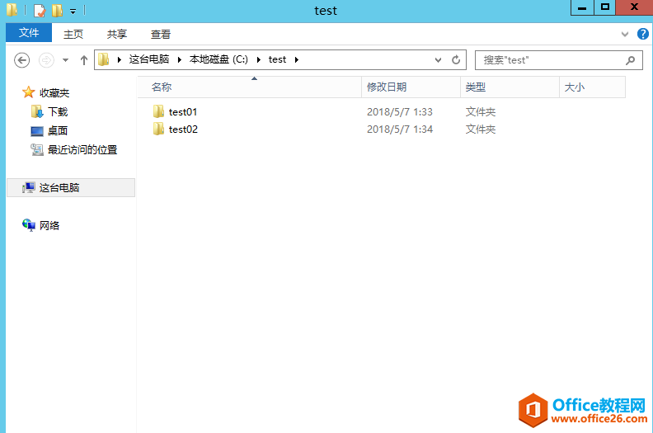Screen dimensions: 653x433
Task: Go up one folder level
Action: pyautogui.click(x=84, y=60)
